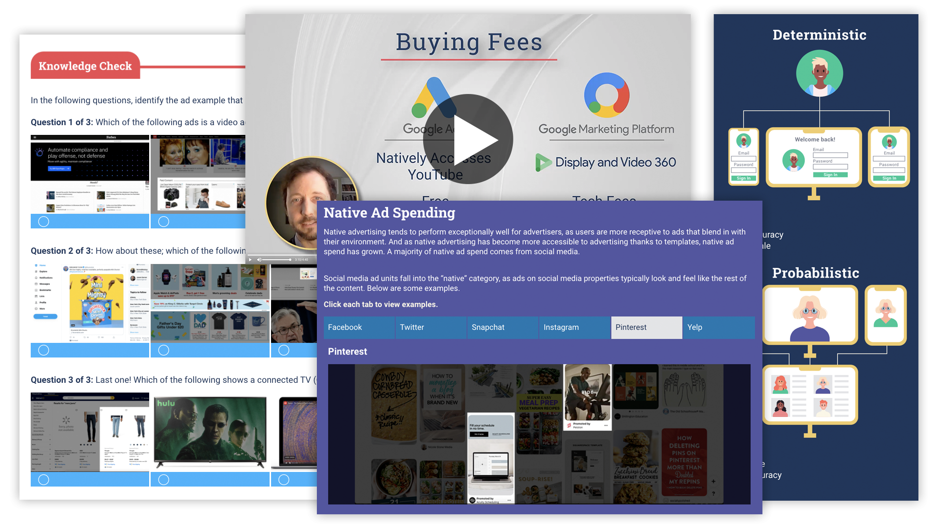Click the 'Display and Video 360' label

[616, 162]
